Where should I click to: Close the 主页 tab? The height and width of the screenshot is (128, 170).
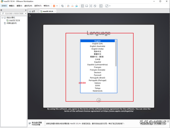tap(37, 11)
